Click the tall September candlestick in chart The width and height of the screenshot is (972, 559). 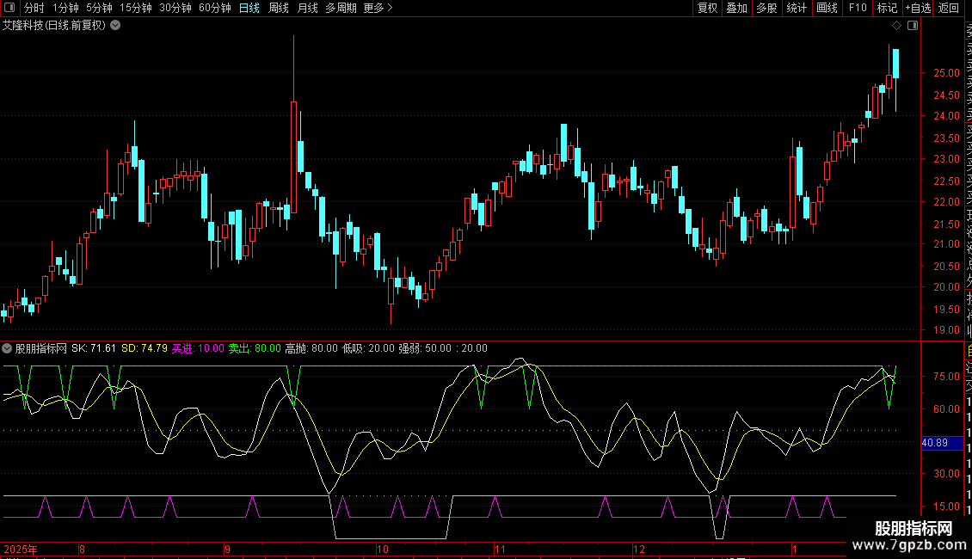[294, 155]
